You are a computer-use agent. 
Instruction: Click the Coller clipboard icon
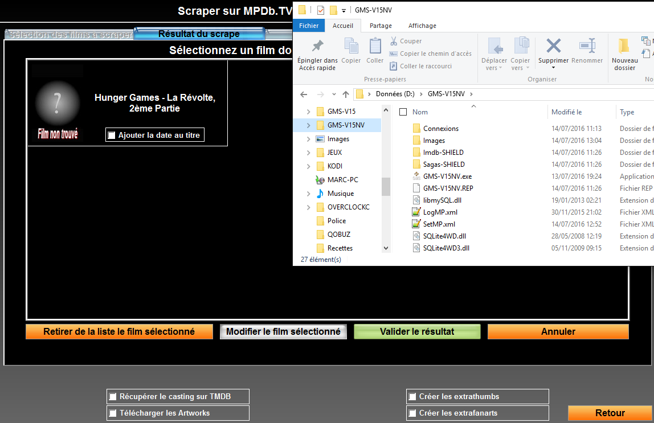[x=375, y=46]
